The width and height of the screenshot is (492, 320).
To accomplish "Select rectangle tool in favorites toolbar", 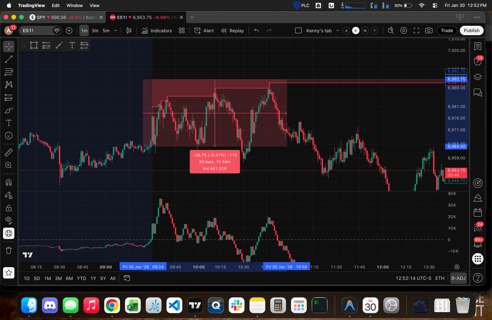I will coord(34,46).
